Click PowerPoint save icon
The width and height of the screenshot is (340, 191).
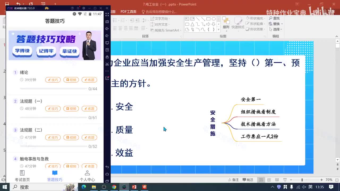pos(7,4)
